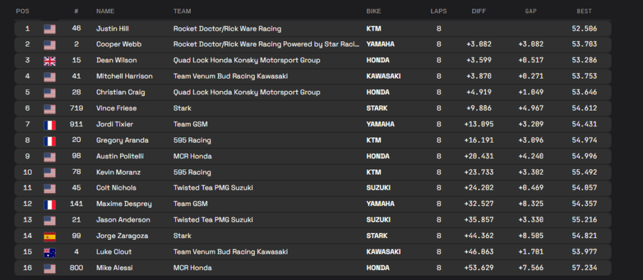
Task: Click the British flag beside Dean Wilson
Action: (50, 61)
